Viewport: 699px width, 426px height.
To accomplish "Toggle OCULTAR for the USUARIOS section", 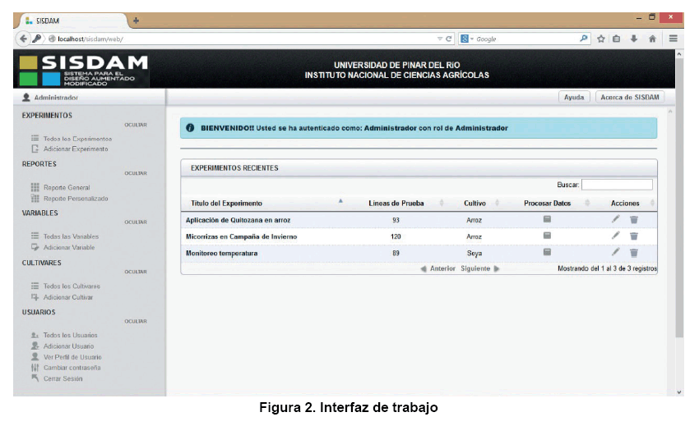I will tap(136, 321).
